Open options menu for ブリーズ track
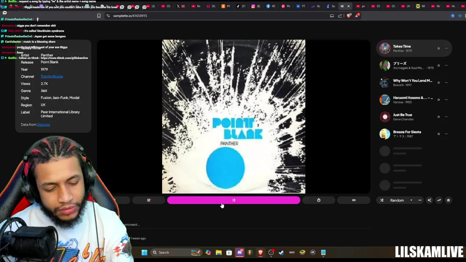This screenshot has height=262, width=466. pos(446,65)
